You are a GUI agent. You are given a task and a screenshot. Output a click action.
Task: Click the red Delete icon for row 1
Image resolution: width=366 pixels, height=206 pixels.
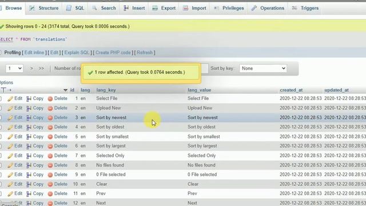tap(50, 99)
